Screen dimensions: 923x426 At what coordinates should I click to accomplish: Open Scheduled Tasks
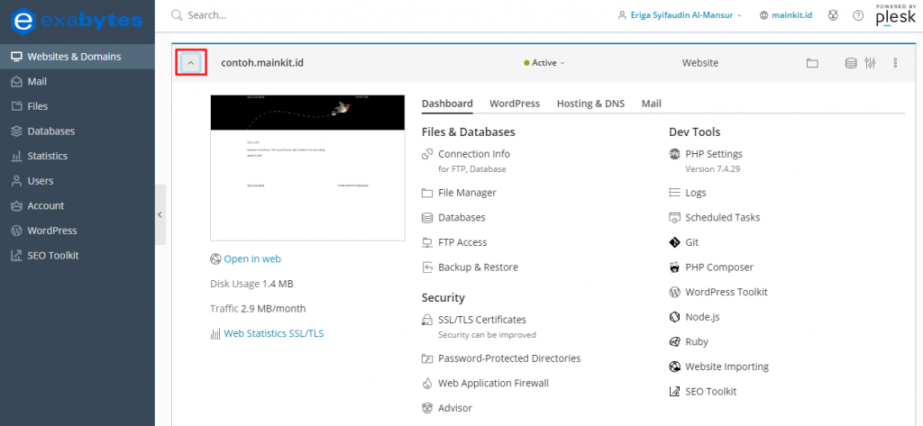(722, 218)
